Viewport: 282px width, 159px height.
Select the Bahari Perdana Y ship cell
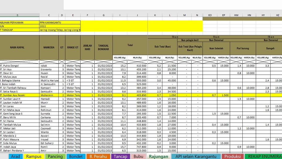[20, 150]
